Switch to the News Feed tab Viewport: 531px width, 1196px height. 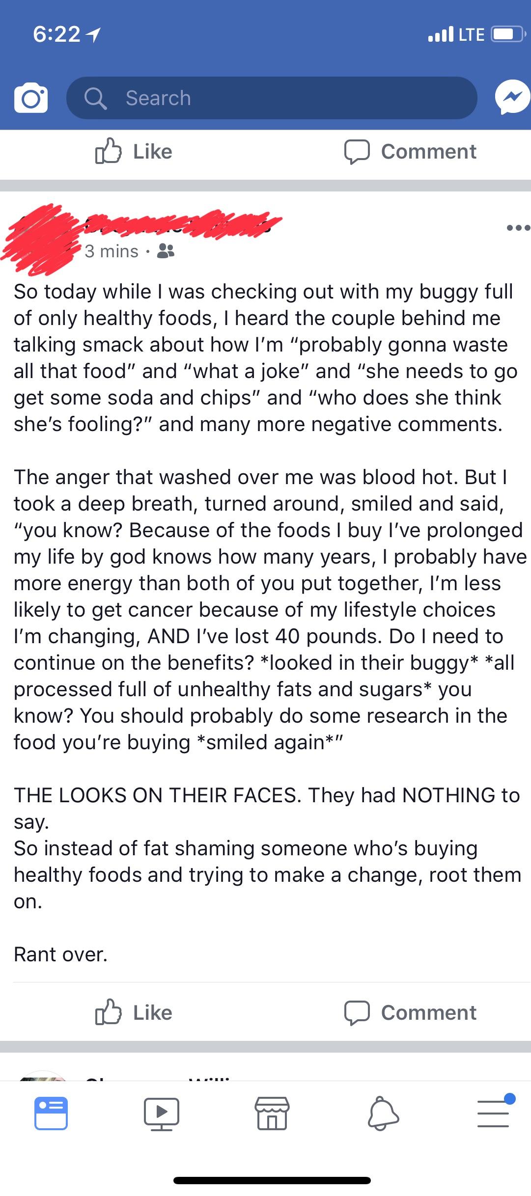pyautogui.click(x=51, y=1113)
